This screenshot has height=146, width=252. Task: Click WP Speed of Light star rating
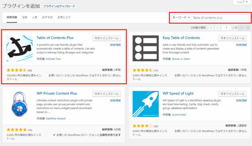pos(143,126)
